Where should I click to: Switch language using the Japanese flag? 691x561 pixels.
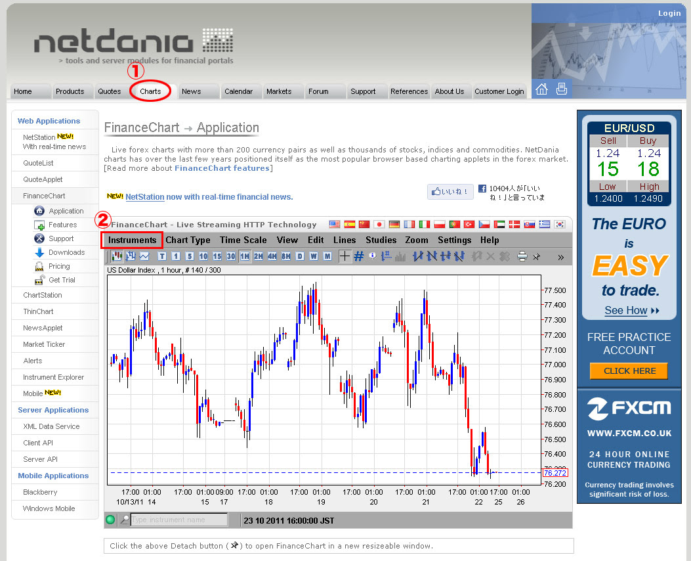pos(379,225)
